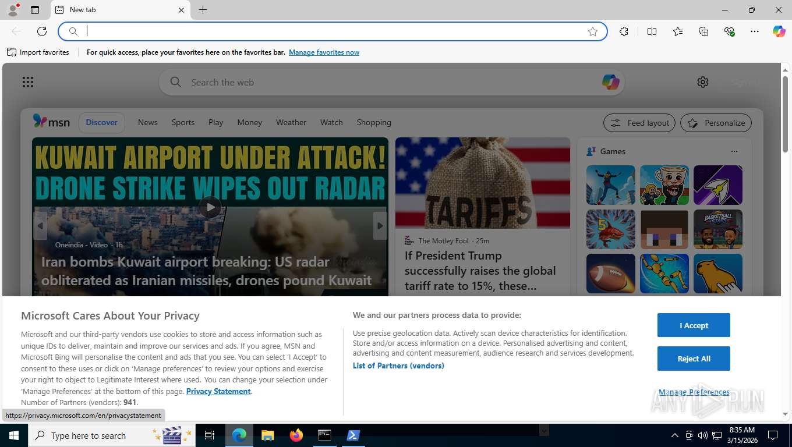
Task: Open a new tab with plus button
Action: pos(203,10)
